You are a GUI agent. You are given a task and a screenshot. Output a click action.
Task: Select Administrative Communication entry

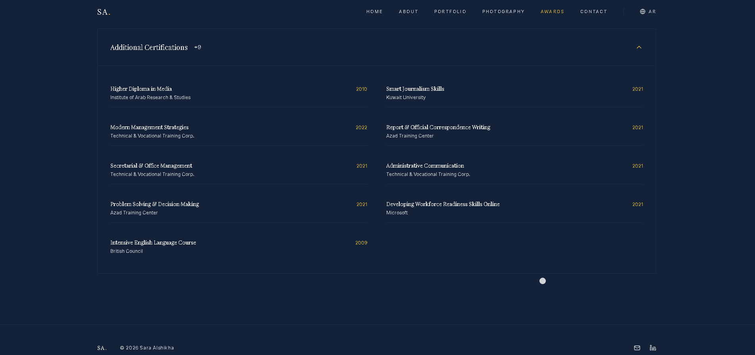[425, 166]
